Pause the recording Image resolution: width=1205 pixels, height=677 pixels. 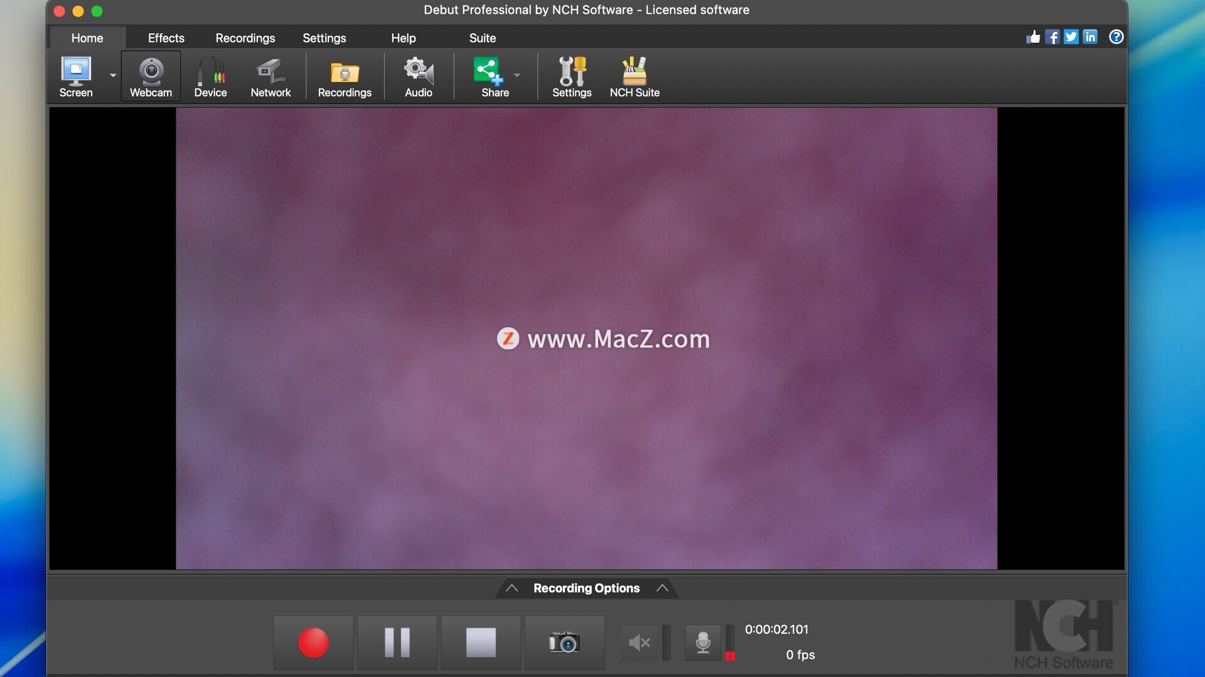click(x=397, y=643)
